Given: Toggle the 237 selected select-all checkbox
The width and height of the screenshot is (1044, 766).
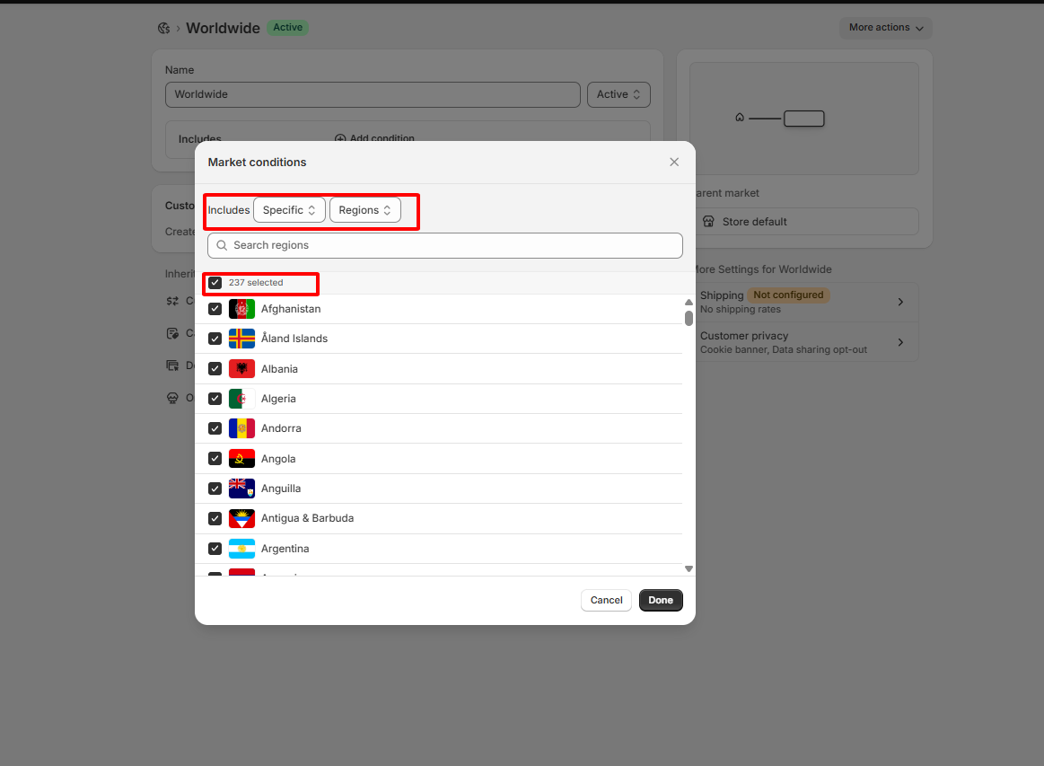Looking at the screenshot, I should pos(215,283).
